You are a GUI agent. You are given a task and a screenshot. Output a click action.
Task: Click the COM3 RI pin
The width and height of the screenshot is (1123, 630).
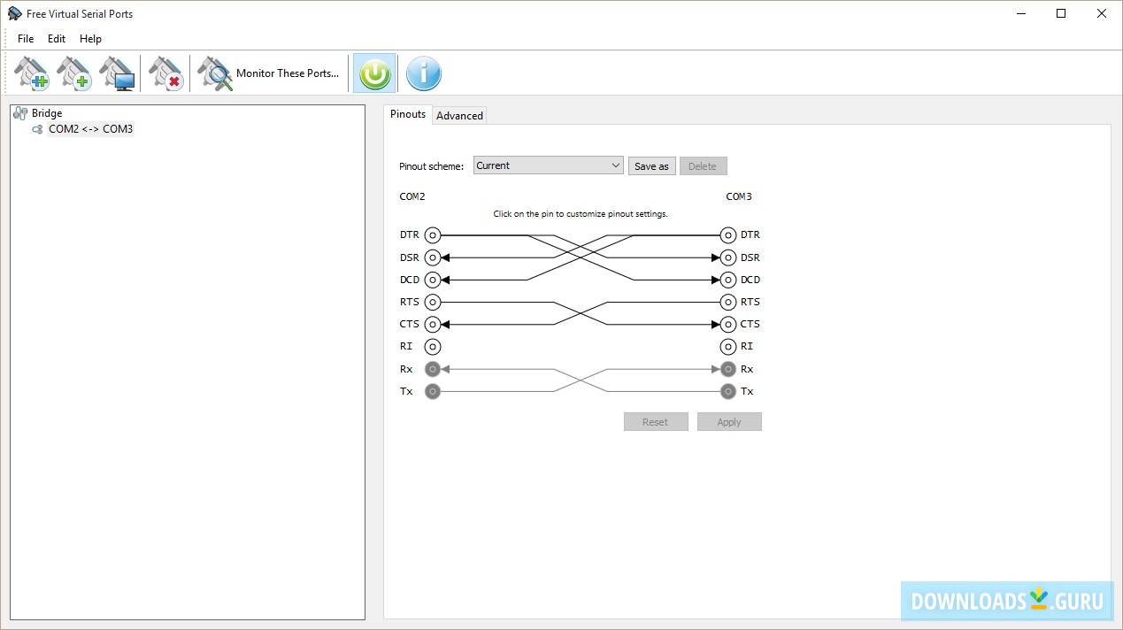pos(728,347)
